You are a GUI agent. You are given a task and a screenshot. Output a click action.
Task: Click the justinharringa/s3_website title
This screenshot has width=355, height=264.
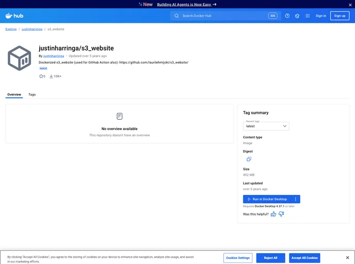click(x=76, y=48)
